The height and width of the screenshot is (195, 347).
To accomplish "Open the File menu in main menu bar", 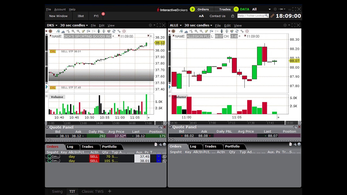I will [x=49, y=9].
